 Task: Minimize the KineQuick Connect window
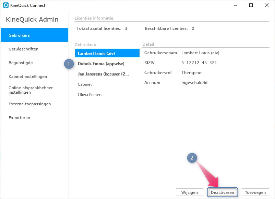point(236,5)
